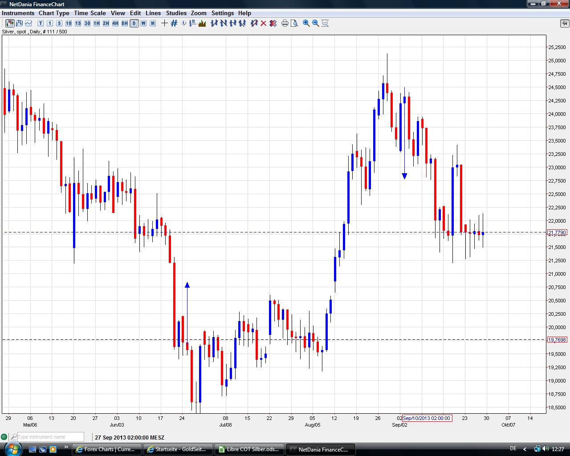570x456 pixels.
Task: Click the volume icon in system tray
Action: pos(546,449)
